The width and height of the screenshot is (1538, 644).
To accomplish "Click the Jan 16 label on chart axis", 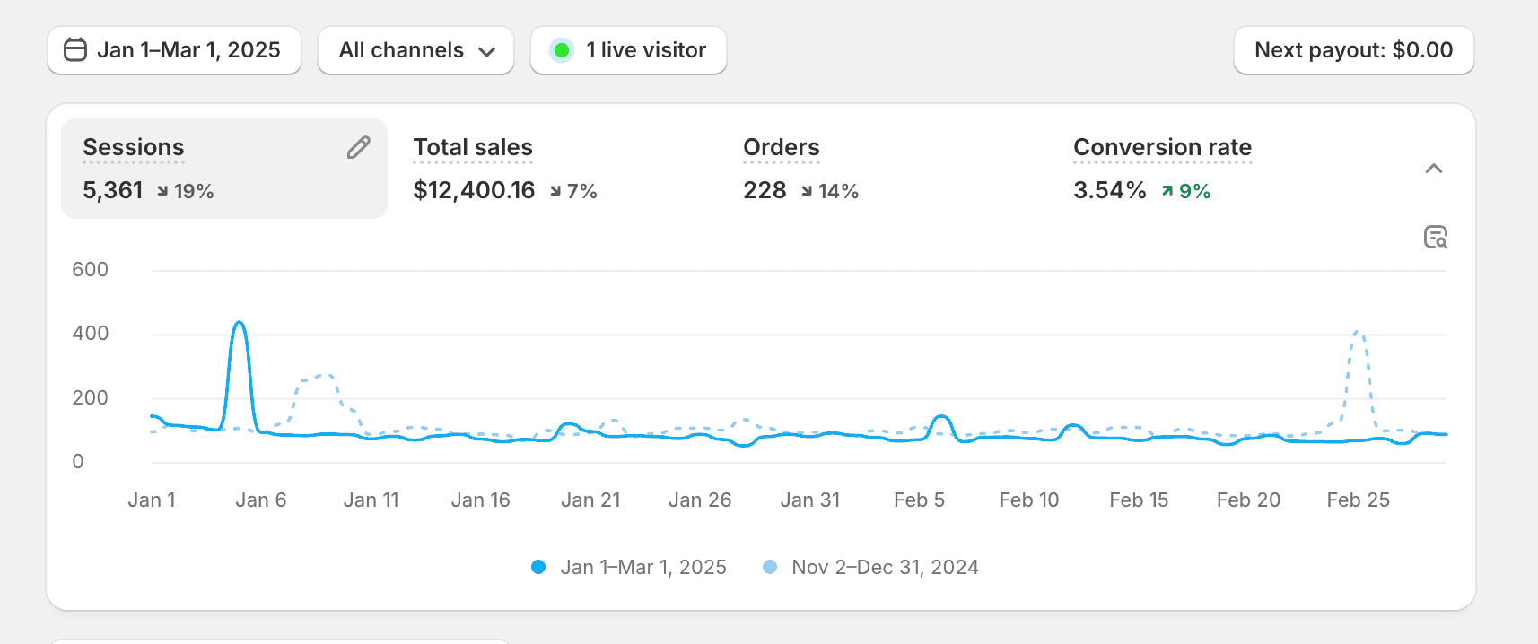I will (x=480, y=500).
